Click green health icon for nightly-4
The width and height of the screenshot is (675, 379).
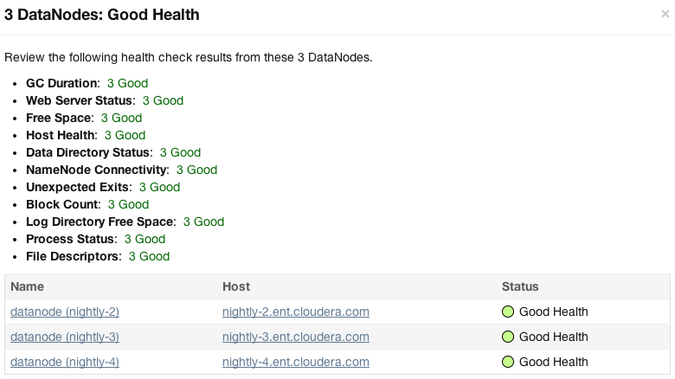coord(508,362)
